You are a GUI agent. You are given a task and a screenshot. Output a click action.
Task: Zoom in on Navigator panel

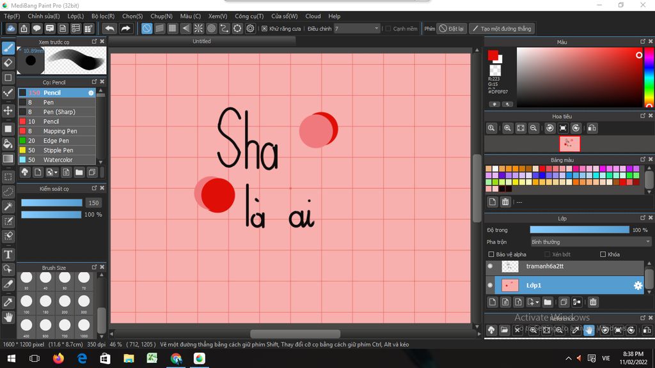pos(507,128)
